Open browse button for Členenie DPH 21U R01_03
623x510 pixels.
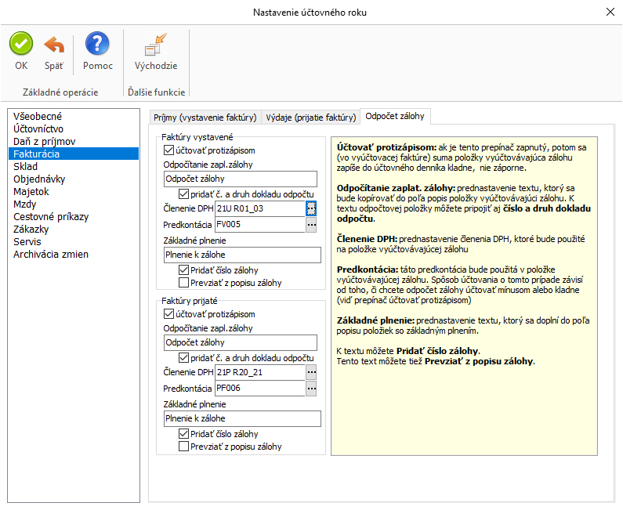tap(311, 208)
